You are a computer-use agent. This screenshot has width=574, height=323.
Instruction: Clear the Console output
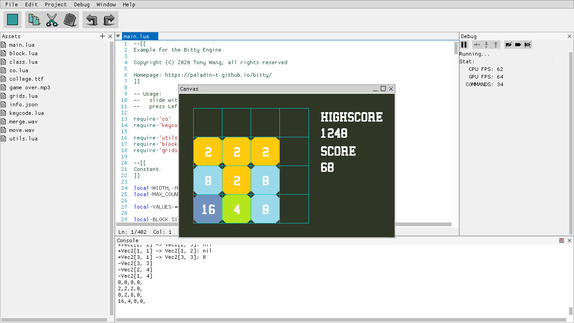pyautogui.click(x=561, y=240)
